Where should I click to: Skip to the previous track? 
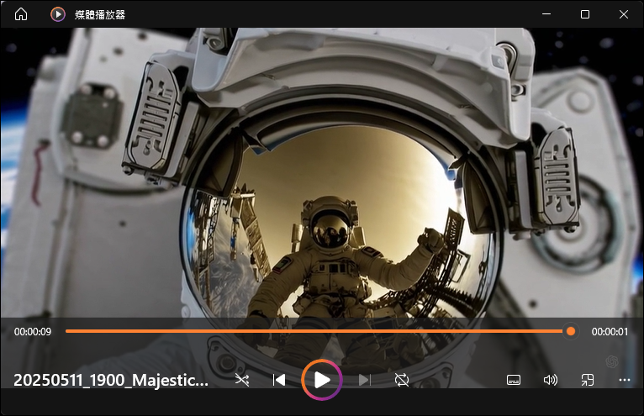(x=279, y=380)
